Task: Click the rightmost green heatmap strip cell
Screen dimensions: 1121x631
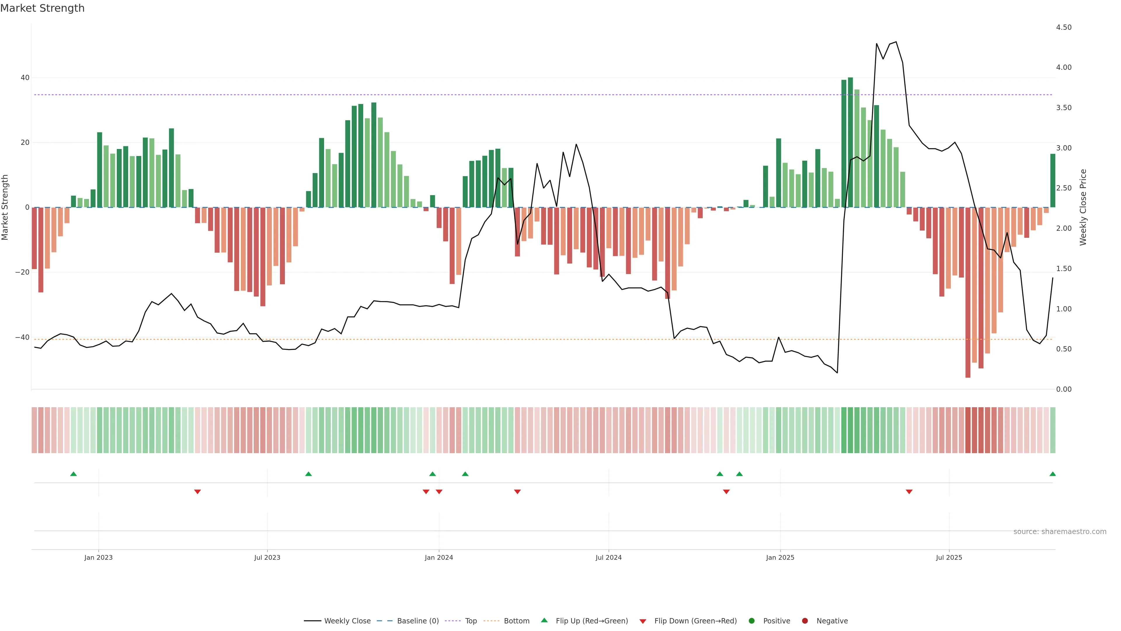Action: [1053, 430]
